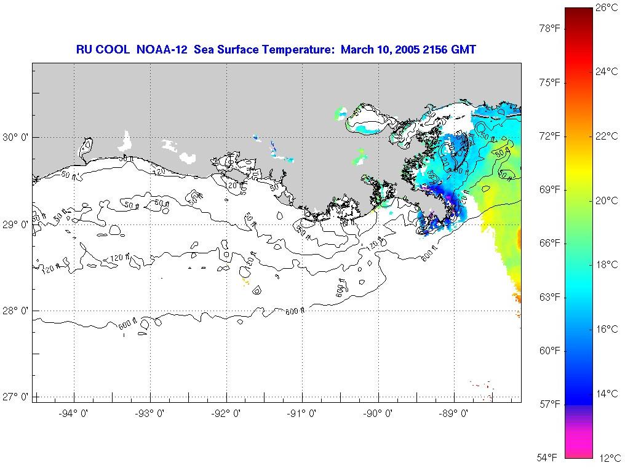Click the -93° 0' longitude label
This screenshot has height=468, width=625.
(149, 414)
